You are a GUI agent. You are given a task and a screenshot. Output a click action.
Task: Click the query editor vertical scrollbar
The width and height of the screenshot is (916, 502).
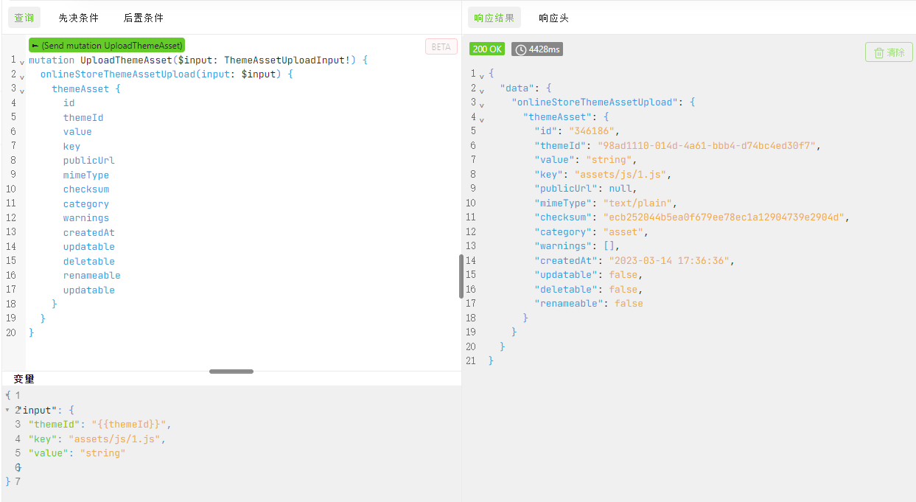tap(461, 276)
